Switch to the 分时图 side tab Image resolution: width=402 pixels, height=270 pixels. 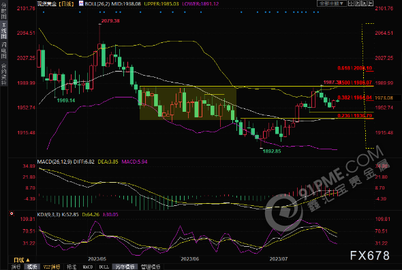click(3, 10)
